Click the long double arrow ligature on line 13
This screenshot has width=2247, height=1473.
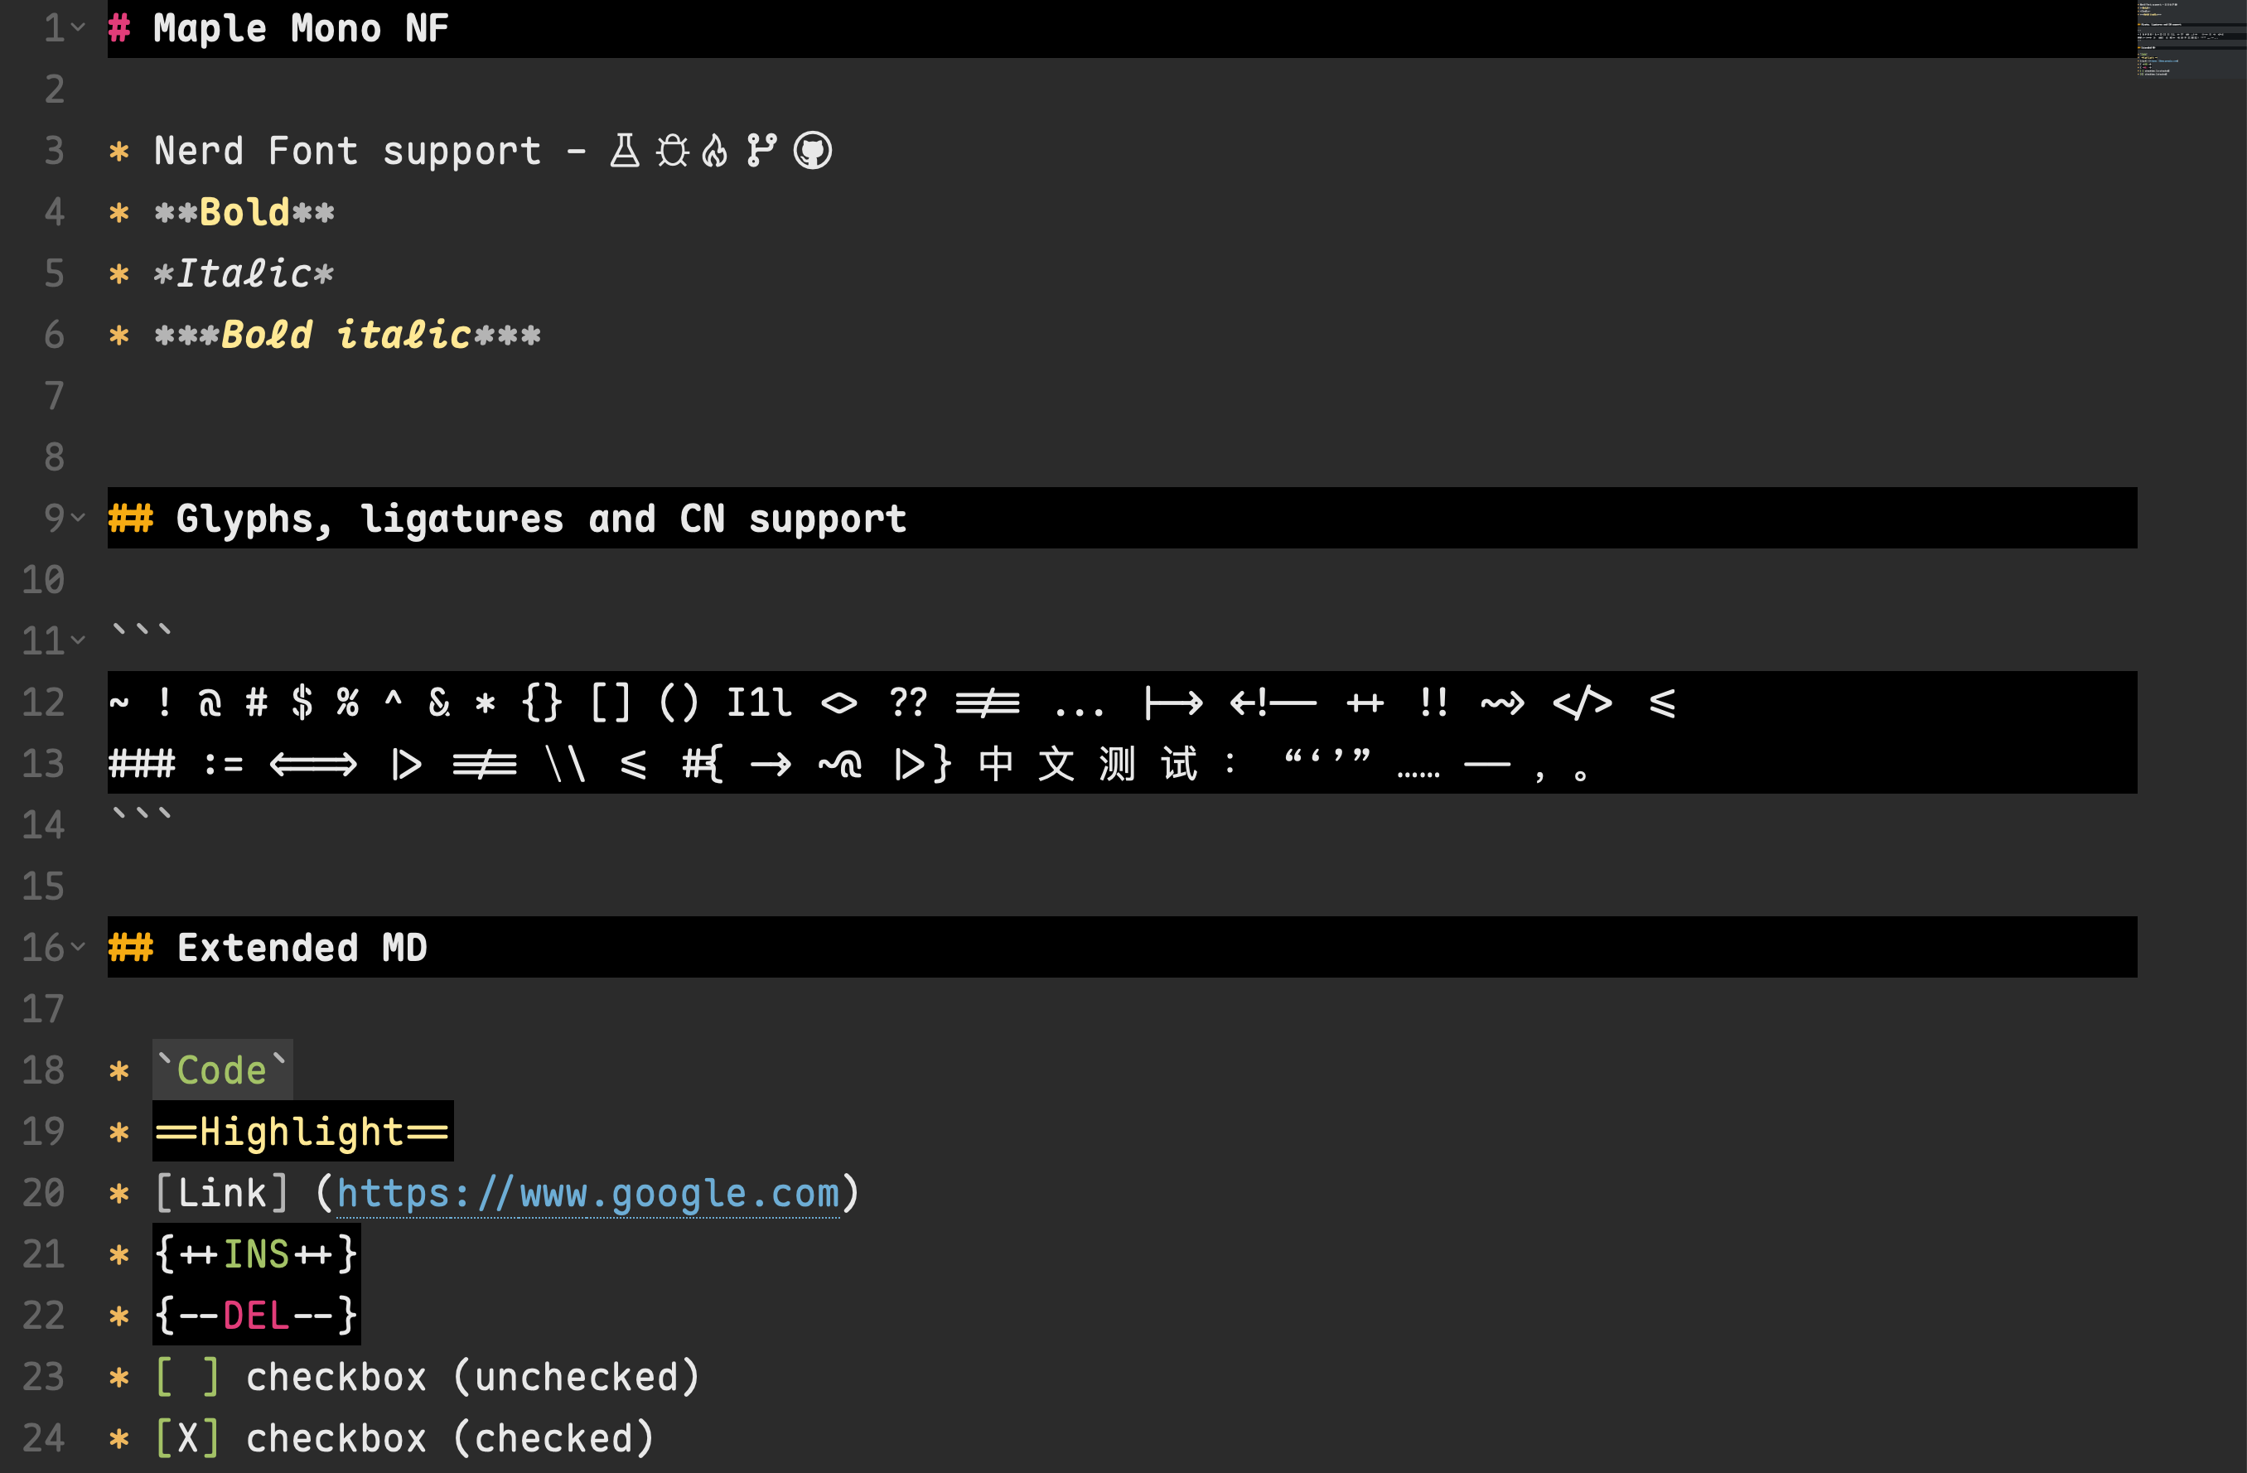313,764
